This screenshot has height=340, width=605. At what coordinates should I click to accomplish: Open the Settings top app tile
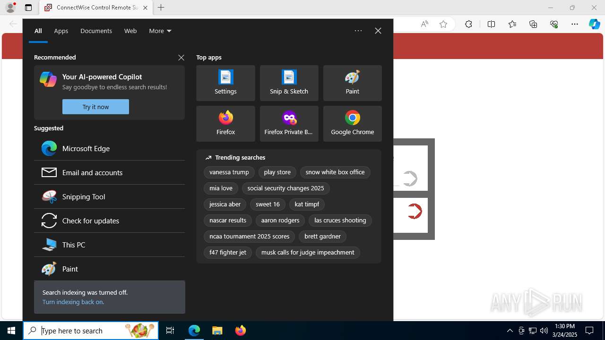pos(225,83)
